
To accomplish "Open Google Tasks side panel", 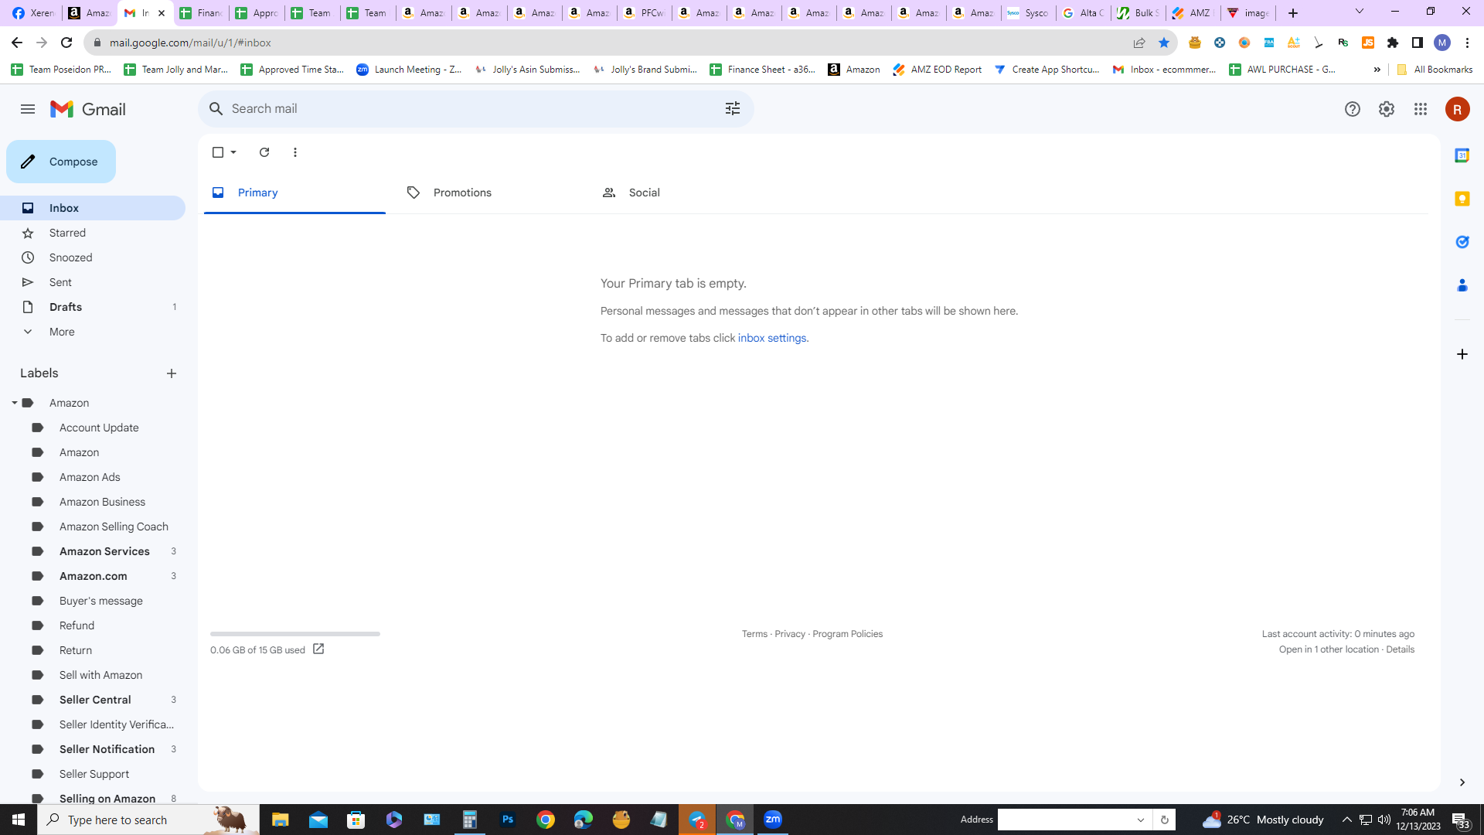I will point(1462,242).
